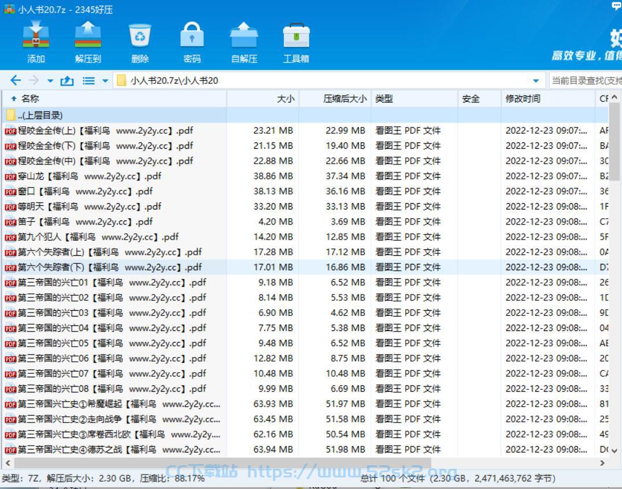The width and height of the screenshot is (622, 489).
Task: Click the 63.93 MB size cell
Action: [273, 404]
